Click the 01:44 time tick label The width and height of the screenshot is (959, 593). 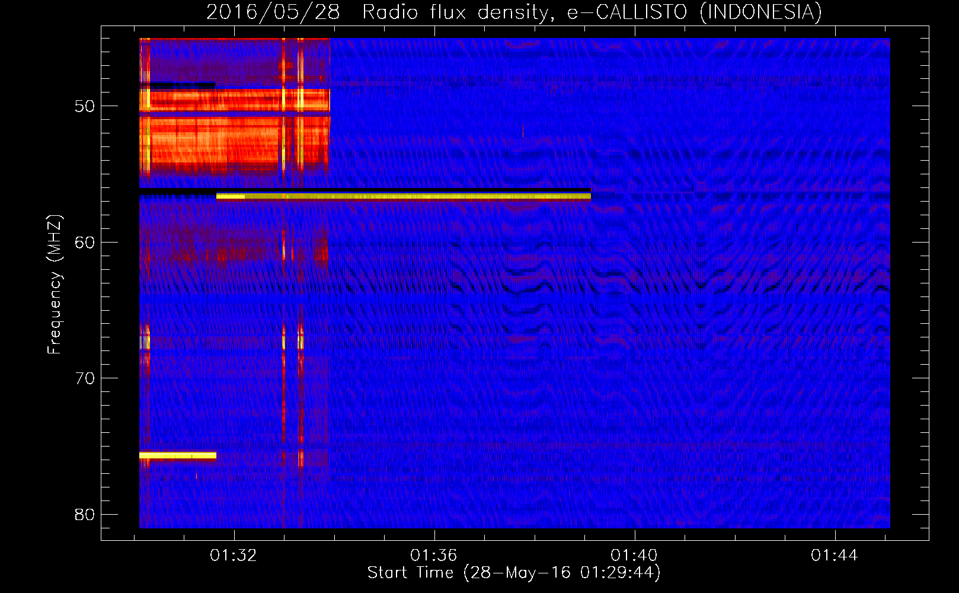pos(835,556)
